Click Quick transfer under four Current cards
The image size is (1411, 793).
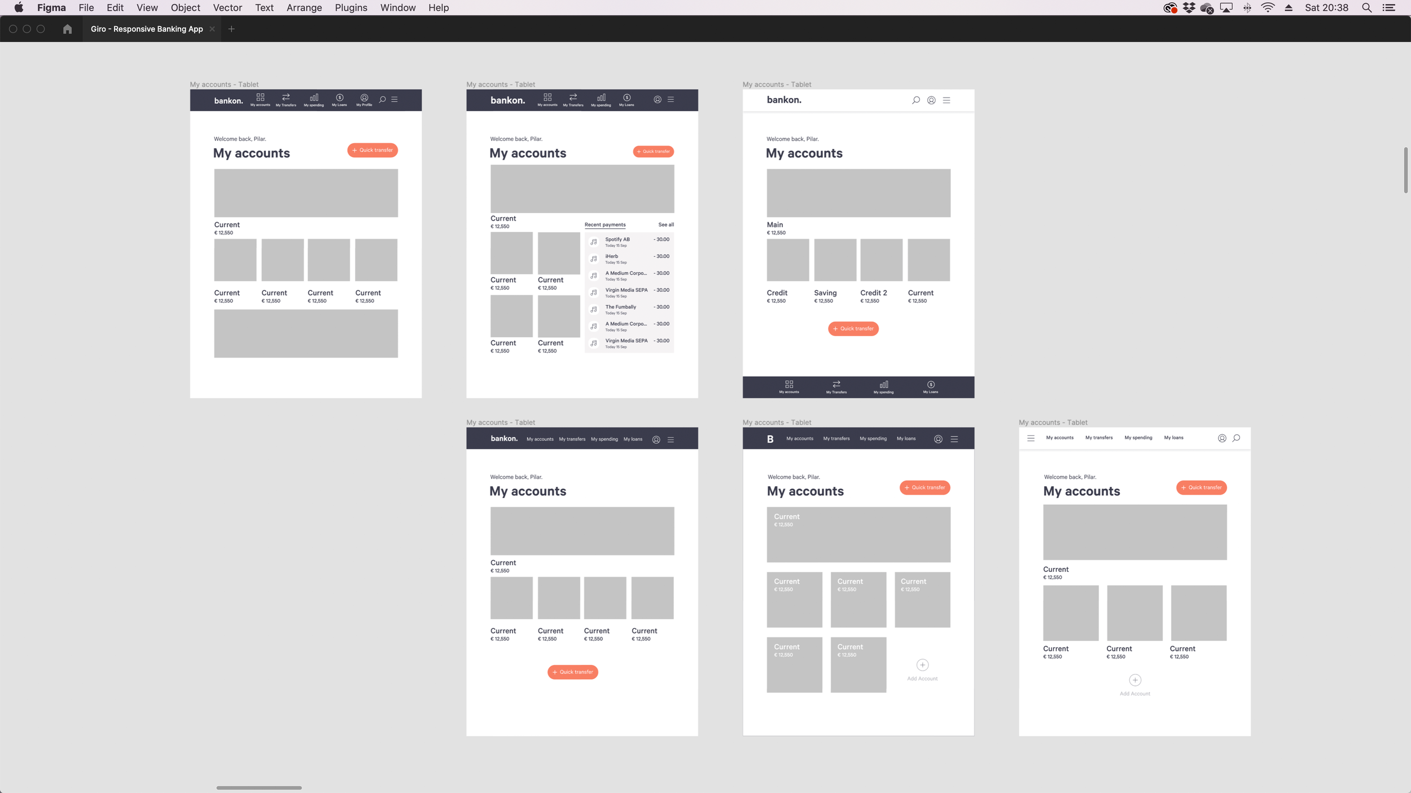[x=572, y=672]
